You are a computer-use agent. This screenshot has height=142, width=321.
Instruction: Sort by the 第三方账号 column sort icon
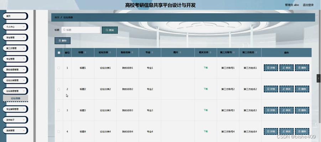(234, 53)
